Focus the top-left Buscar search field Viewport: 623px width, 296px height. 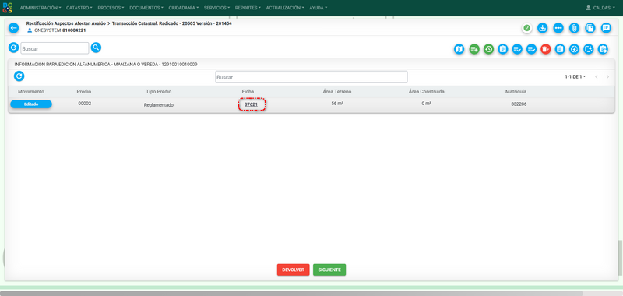coord(55,48)
